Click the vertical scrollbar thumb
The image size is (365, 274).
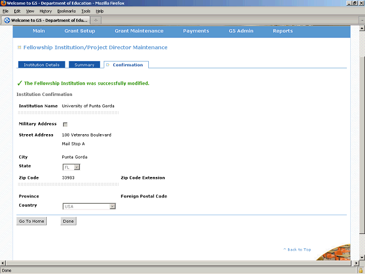362,144
